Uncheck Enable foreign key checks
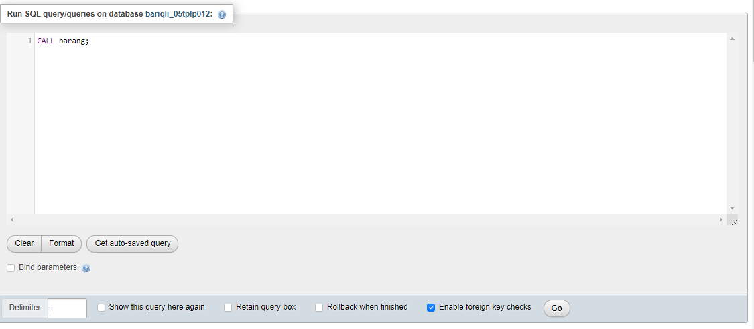 (x=431, y=308)
